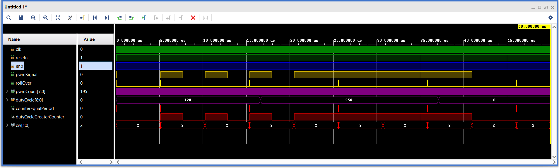Select the clk signal row

[x=40, y=49]
